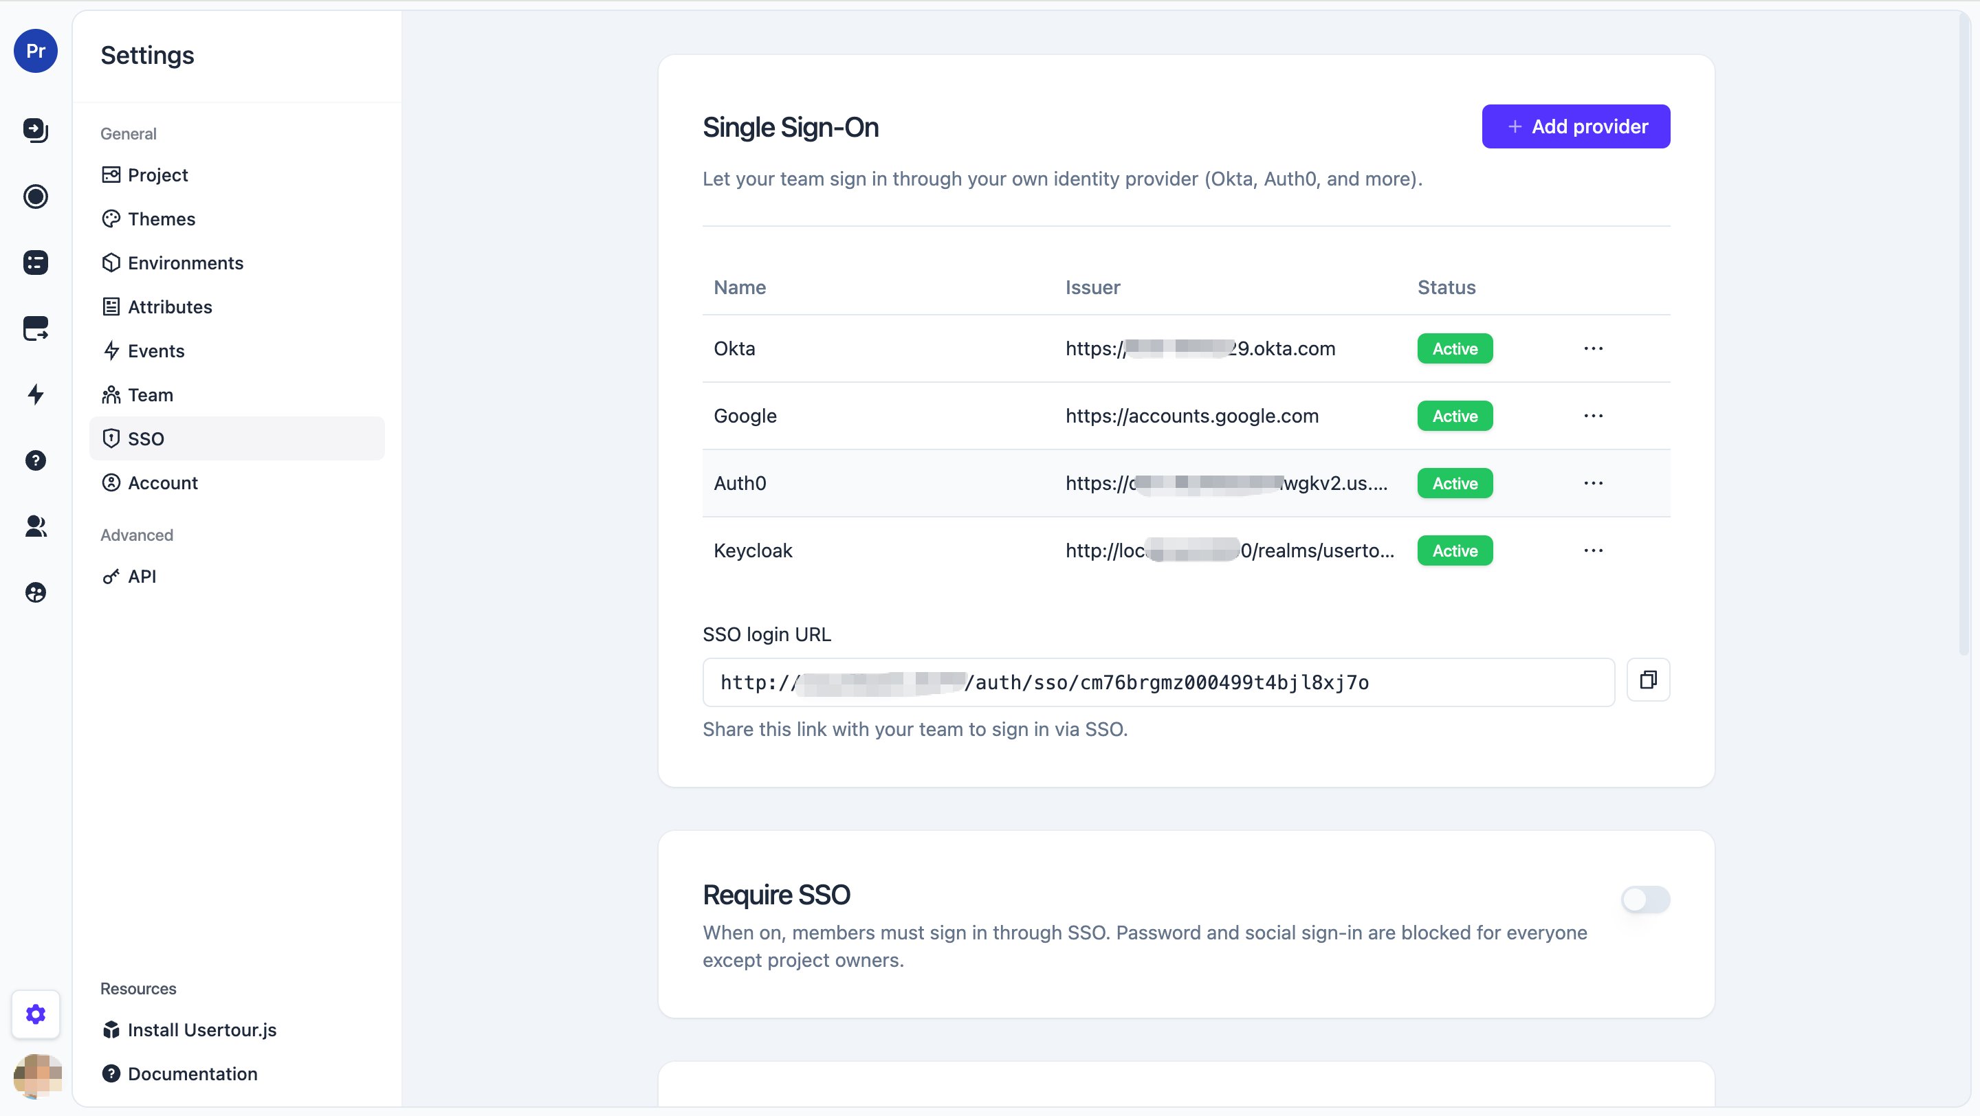Click the Auth0 provider name
Screen dimensions: 1980x1116
point(740,483)
